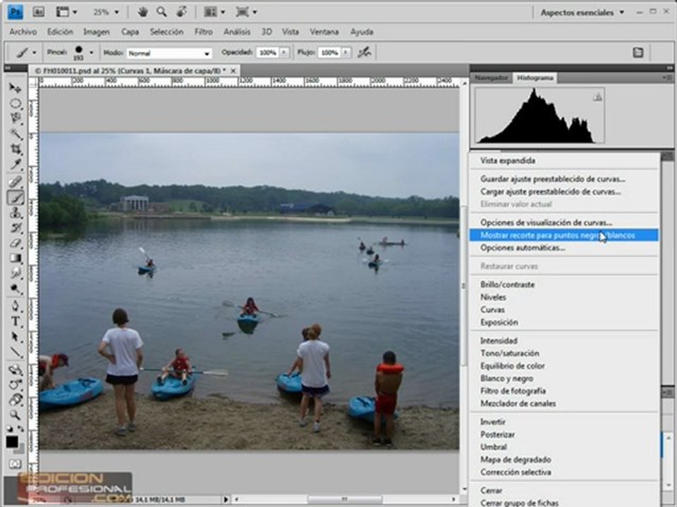This screenshot has height=507, width=677.
Task: Swap foreground and background colors
Action: pos(20,429)
